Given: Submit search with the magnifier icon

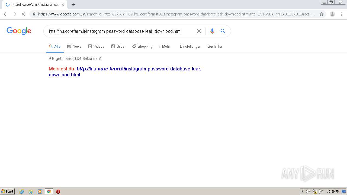Looking at the screenshot, I should 223,31.
